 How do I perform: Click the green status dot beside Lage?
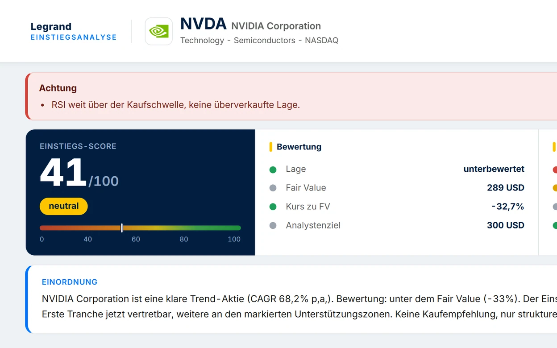click(x=273, y=170)
